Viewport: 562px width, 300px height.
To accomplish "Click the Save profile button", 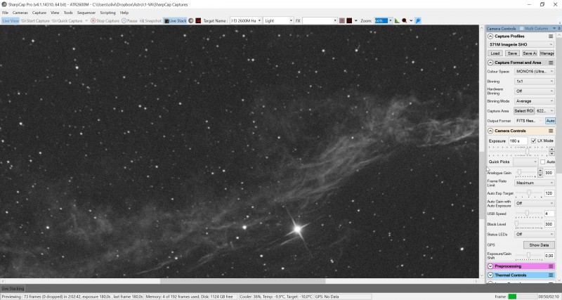I will click(x=512, y=53).
